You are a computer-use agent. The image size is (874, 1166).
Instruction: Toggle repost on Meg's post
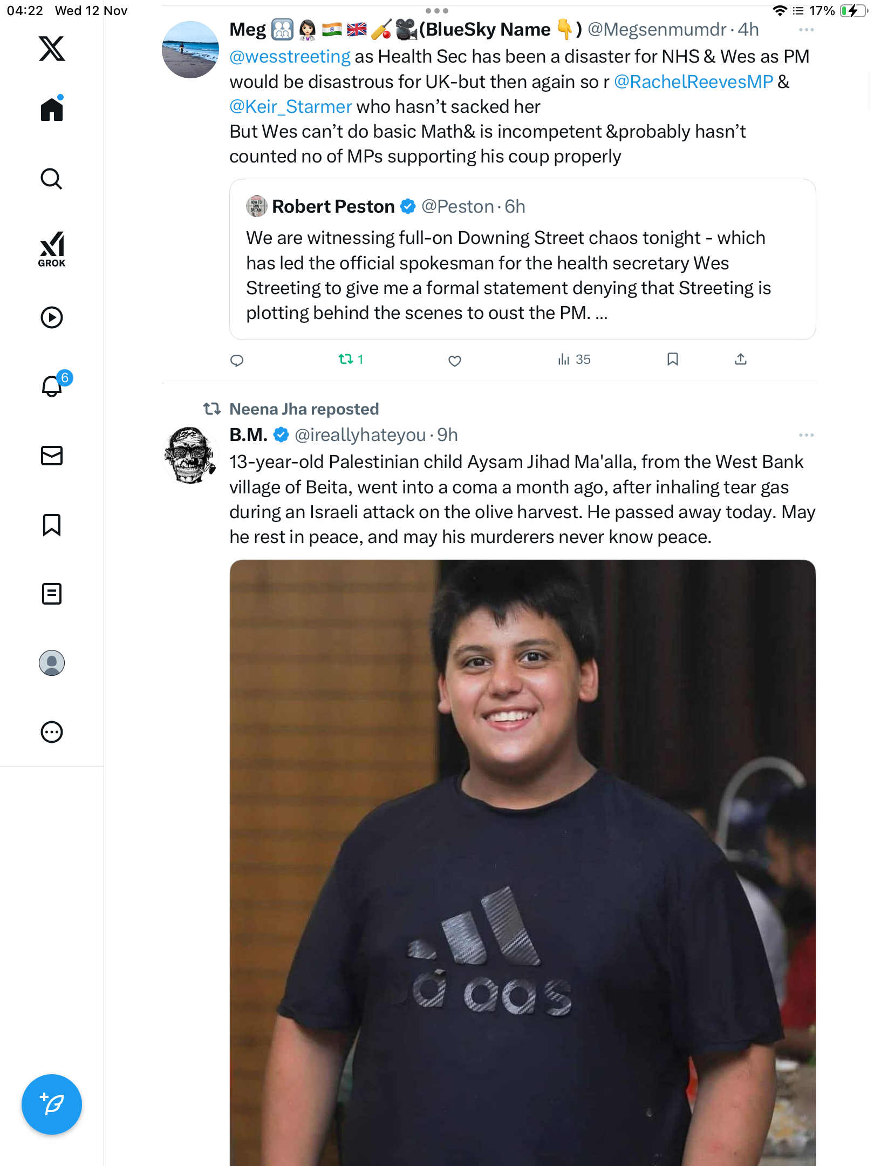click(x=346, y=360)
